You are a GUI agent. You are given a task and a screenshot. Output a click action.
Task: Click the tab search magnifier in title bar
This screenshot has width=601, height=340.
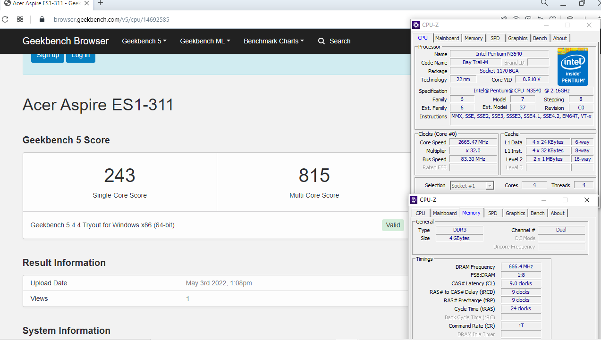[x=544, y=3]
